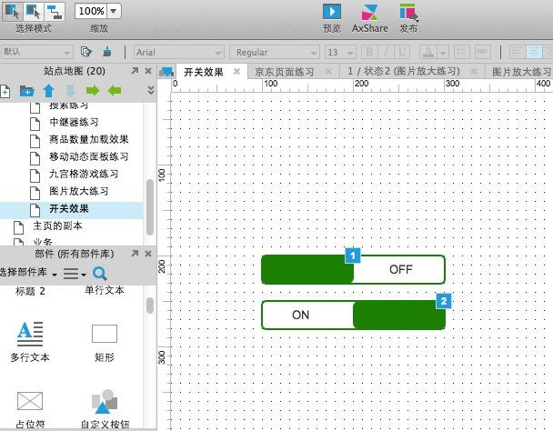The image size is (553, 431).
Task: Toggle bold formatting
Action: (x=369, y=52)
